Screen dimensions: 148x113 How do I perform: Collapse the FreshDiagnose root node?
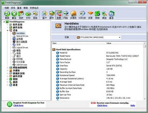tap(4, 22)
